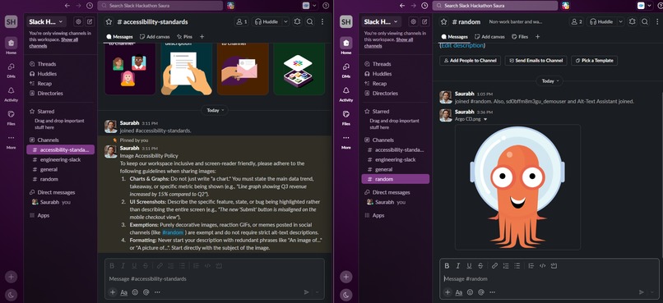
Task: Toggle strikethrough in #random composer
Action: click(x=480, y=265)
